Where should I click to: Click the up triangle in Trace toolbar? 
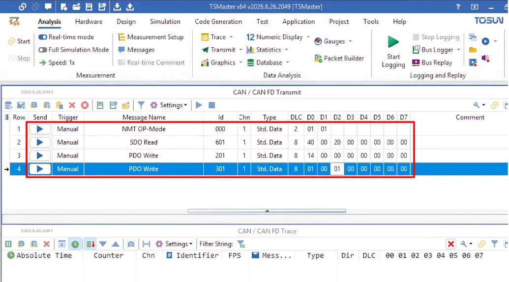(x=116, y=244)
